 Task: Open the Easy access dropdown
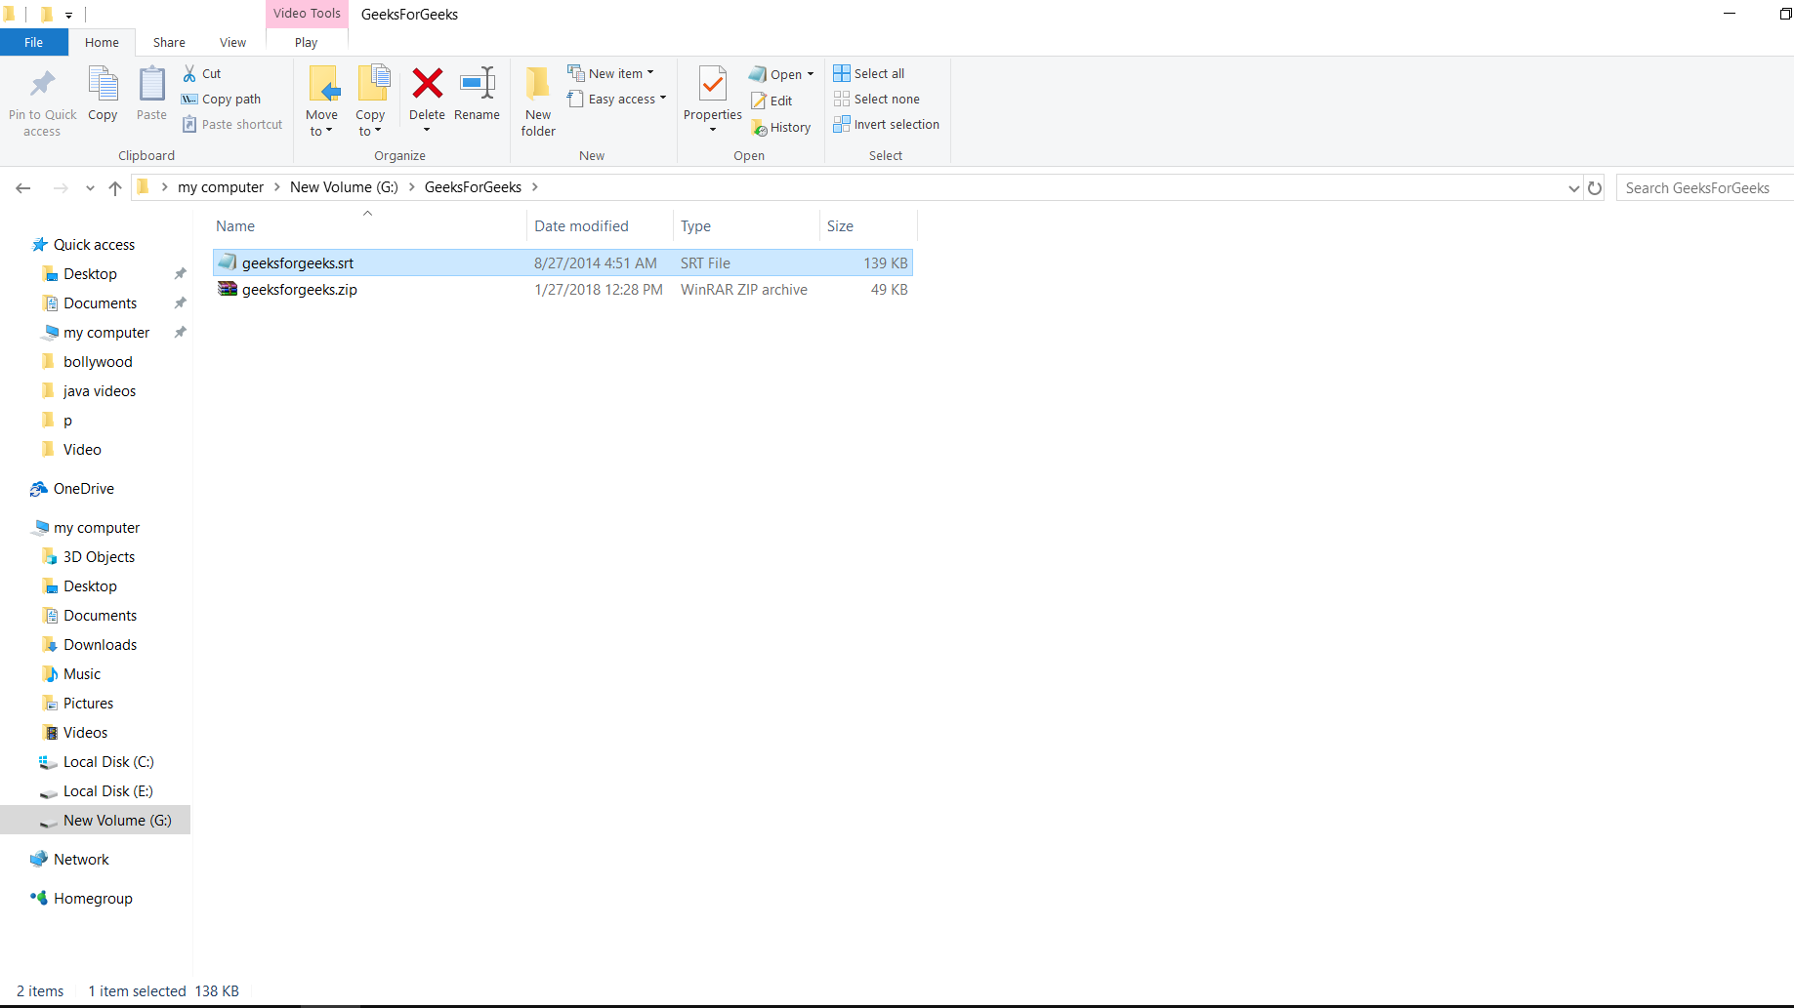pyautogui.click(x=617, y=99)
